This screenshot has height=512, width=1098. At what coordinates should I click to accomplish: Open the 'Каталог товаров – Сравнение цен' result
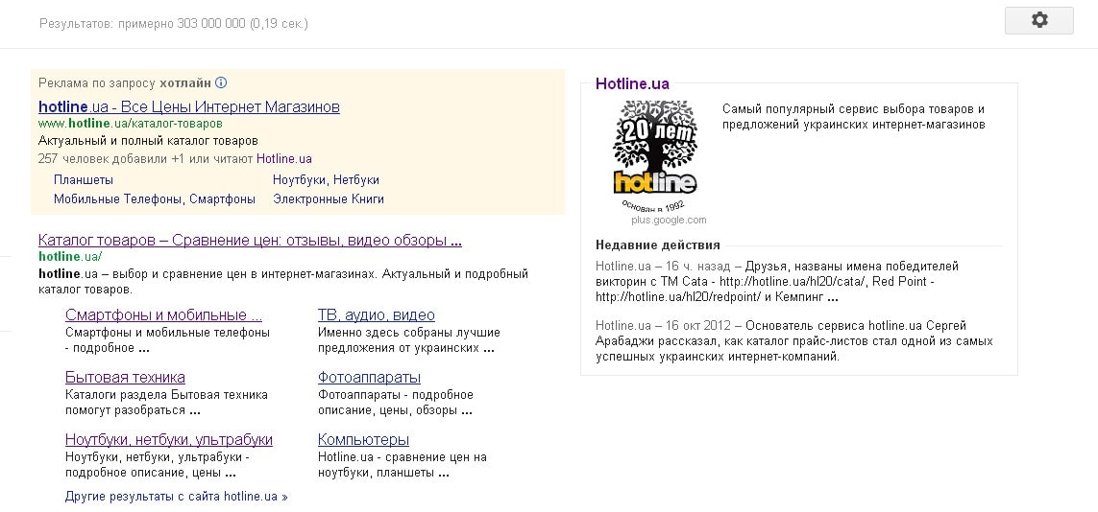tap(250, 241)
